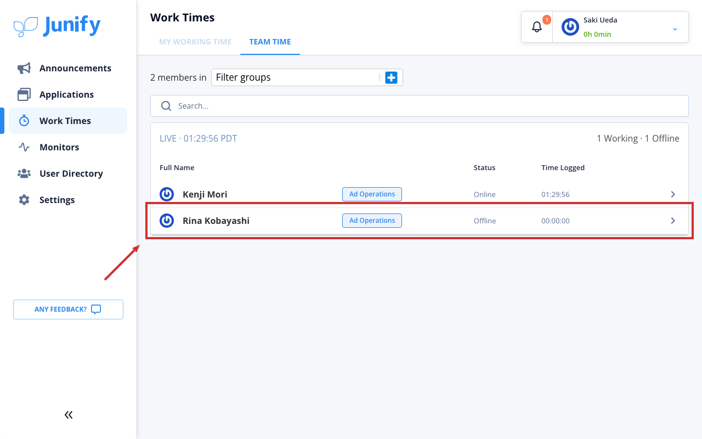Viewport: 702px width, 439px height.
Task: Click the Status column header
Action: point(484,168)
